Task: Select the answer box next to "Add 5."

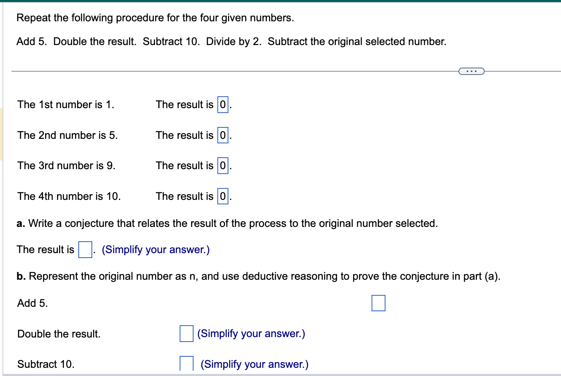Action: (x=378, y=303)
